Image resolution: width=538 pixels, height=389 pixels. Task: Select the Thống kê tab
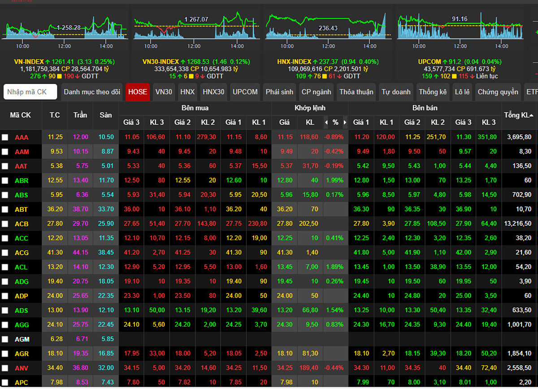coord(433,92)
